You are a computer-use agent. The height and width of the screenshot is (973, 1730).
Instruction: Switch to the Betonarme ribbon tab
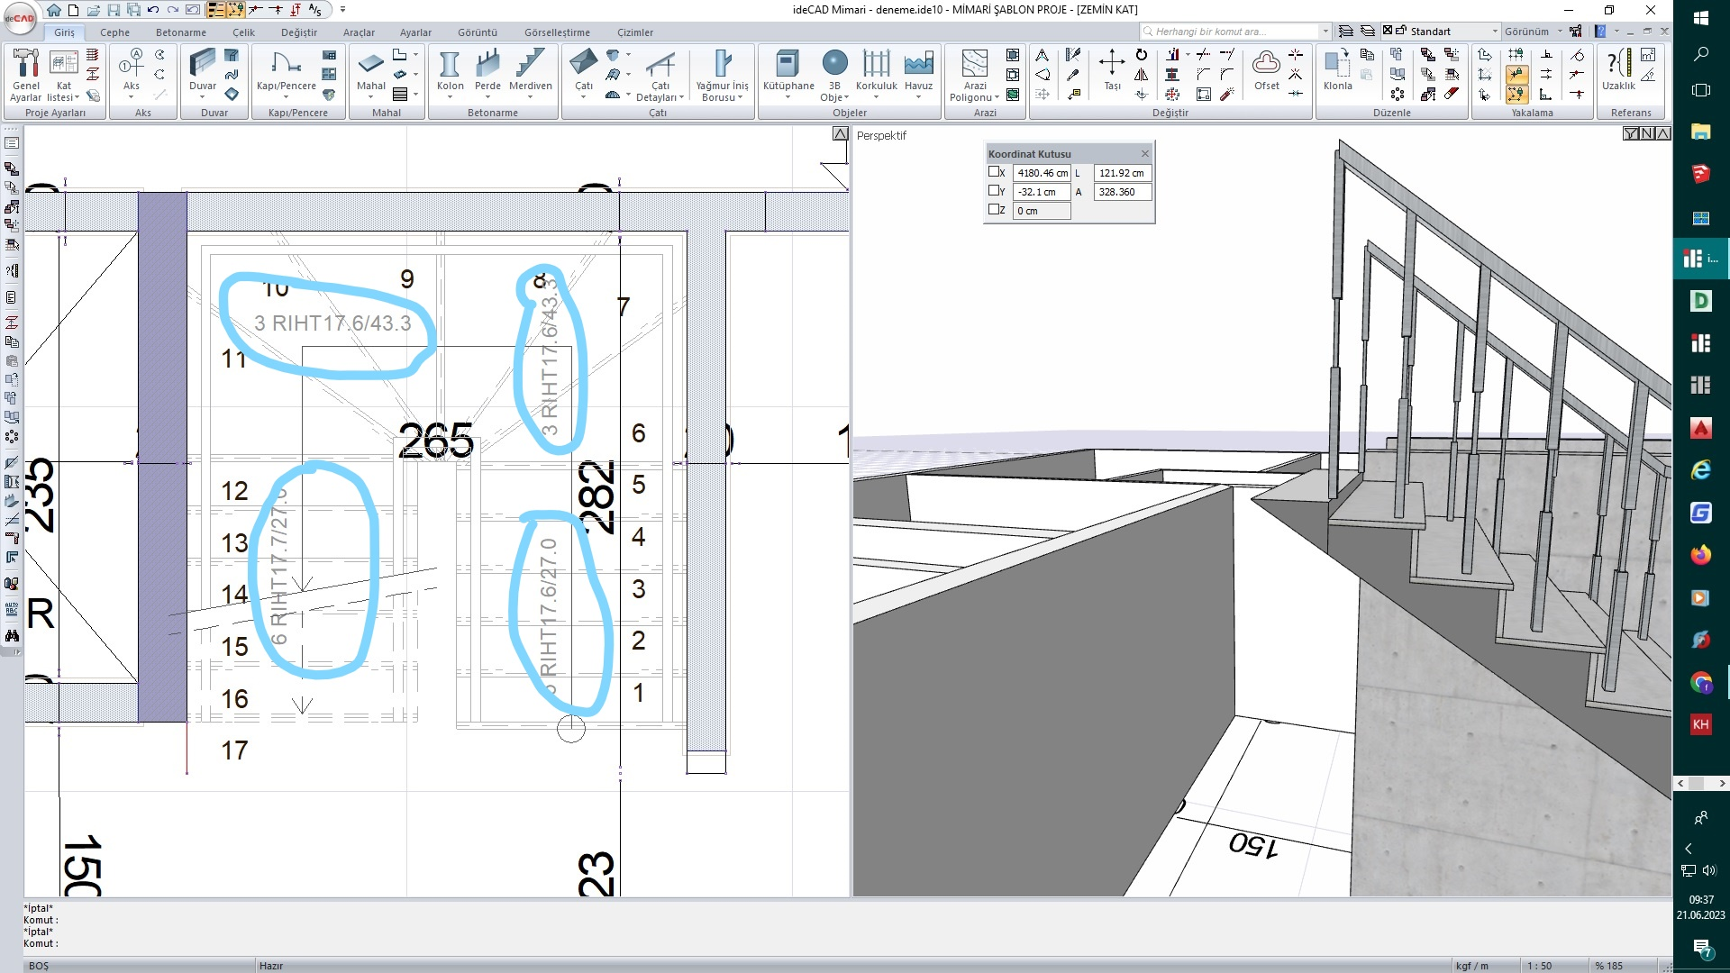pos(180,32)
